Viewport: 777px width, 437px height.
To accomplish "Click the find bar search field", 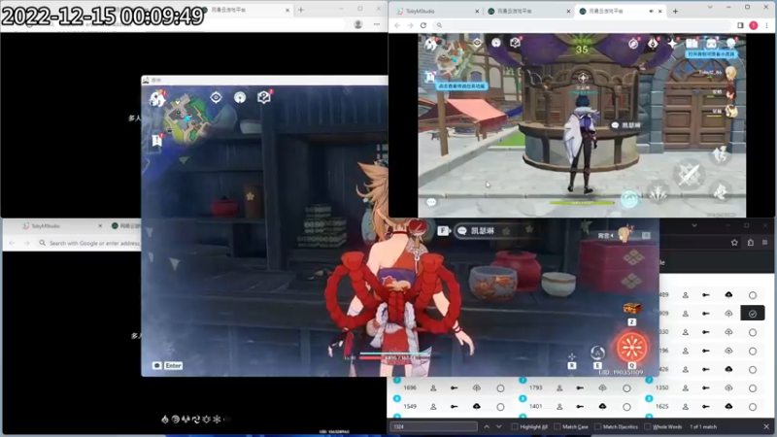I will click(x=434, y=426).
